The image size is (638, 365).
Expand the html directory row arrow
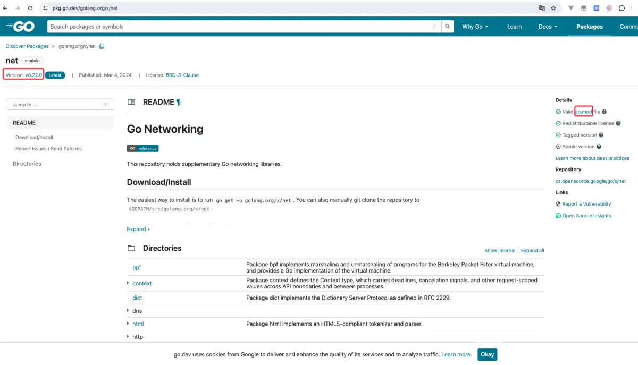click(x=128, y=324)
